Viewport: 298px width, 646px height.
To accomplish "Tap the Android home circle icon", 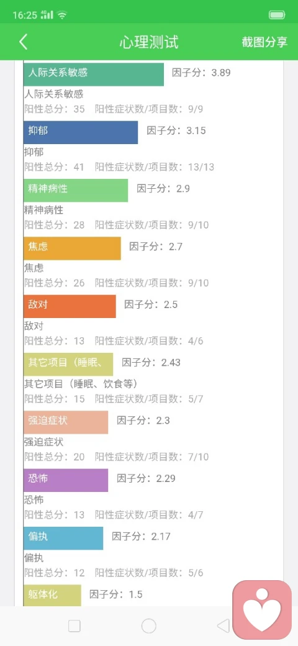I will coord(148,626).
